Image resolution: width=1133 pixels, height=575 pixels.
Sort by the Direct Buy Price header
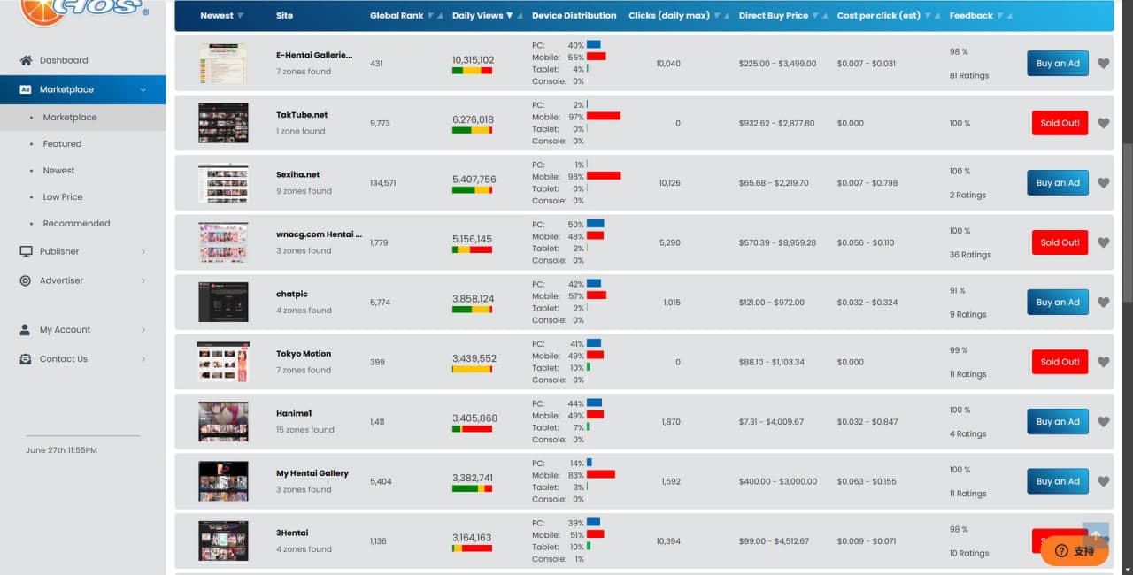783,16
